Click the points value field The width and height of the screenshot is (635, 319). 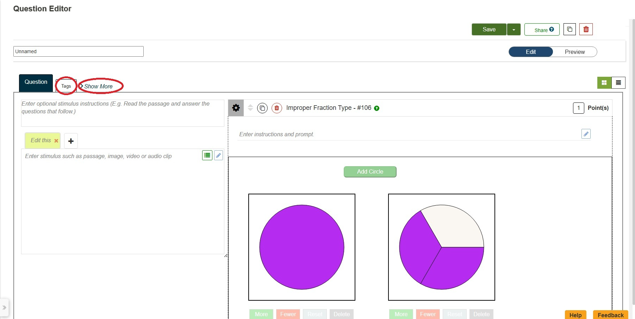coord(578,108)
